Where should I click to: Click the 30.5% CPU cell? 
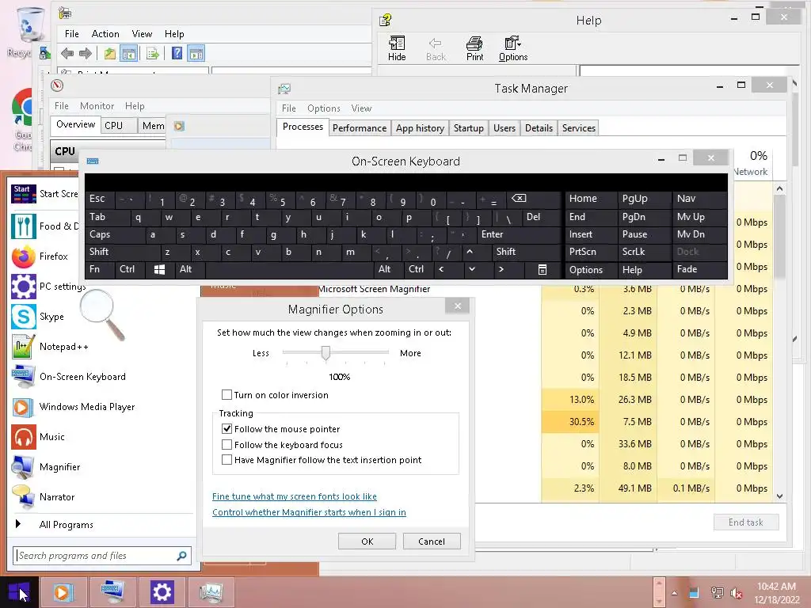click(x=570, y=422)
